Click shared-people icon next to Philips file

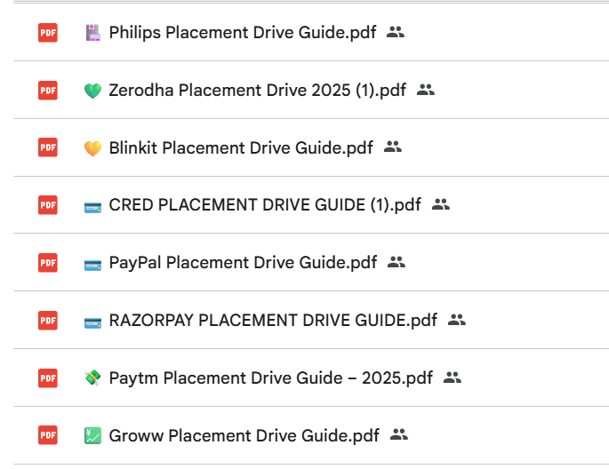[396, 32]
